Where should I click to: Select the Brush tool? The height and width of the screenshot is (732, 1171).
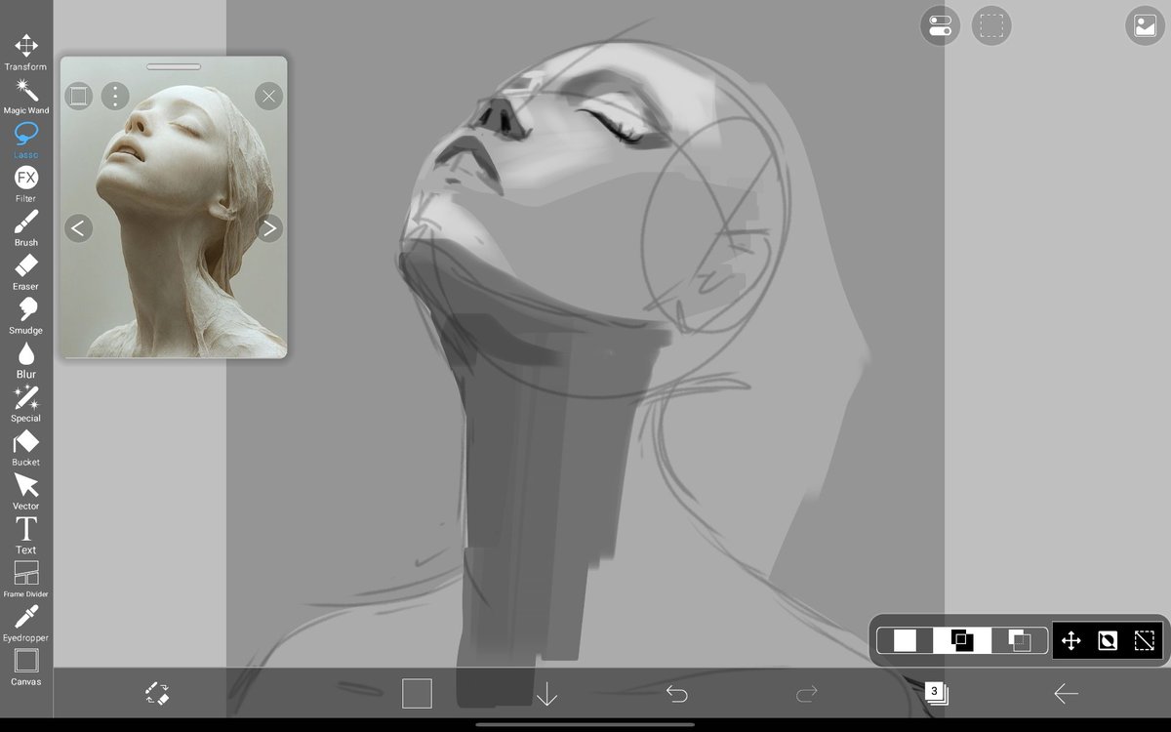coord(26,228)
